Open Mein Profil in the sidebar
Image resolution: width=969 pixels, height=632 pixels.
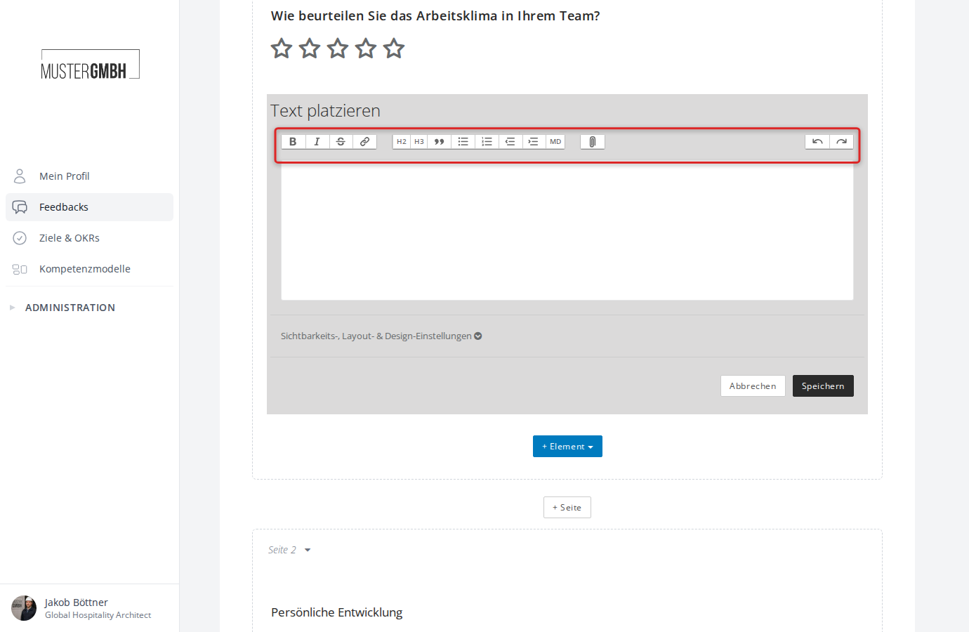pyautogui.click(x=89, y=176)
